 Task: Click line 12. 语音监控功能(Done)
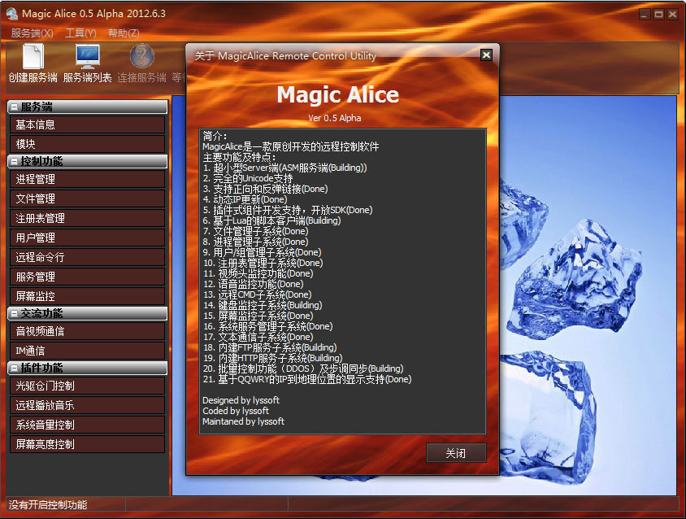pyautogui.click(x=253, y=284)
